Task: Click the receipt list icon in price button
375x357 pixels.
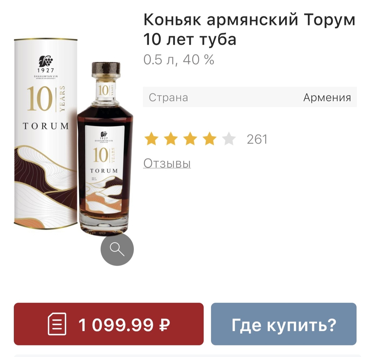Action: coord(57,324)
